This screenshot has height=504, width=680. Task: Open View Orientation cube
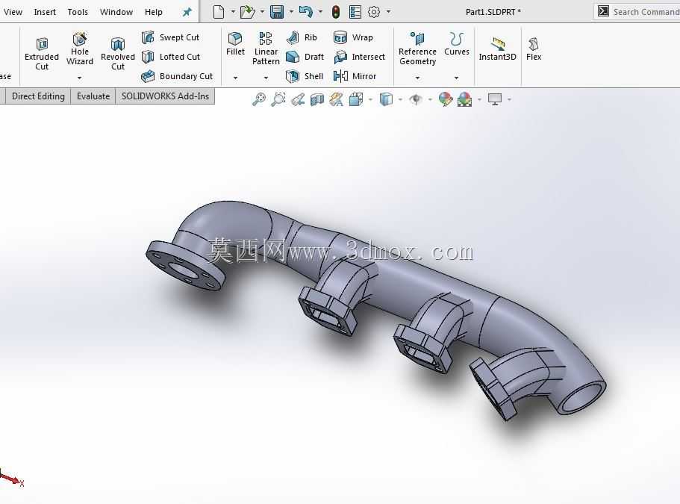(x=356, y=99)
